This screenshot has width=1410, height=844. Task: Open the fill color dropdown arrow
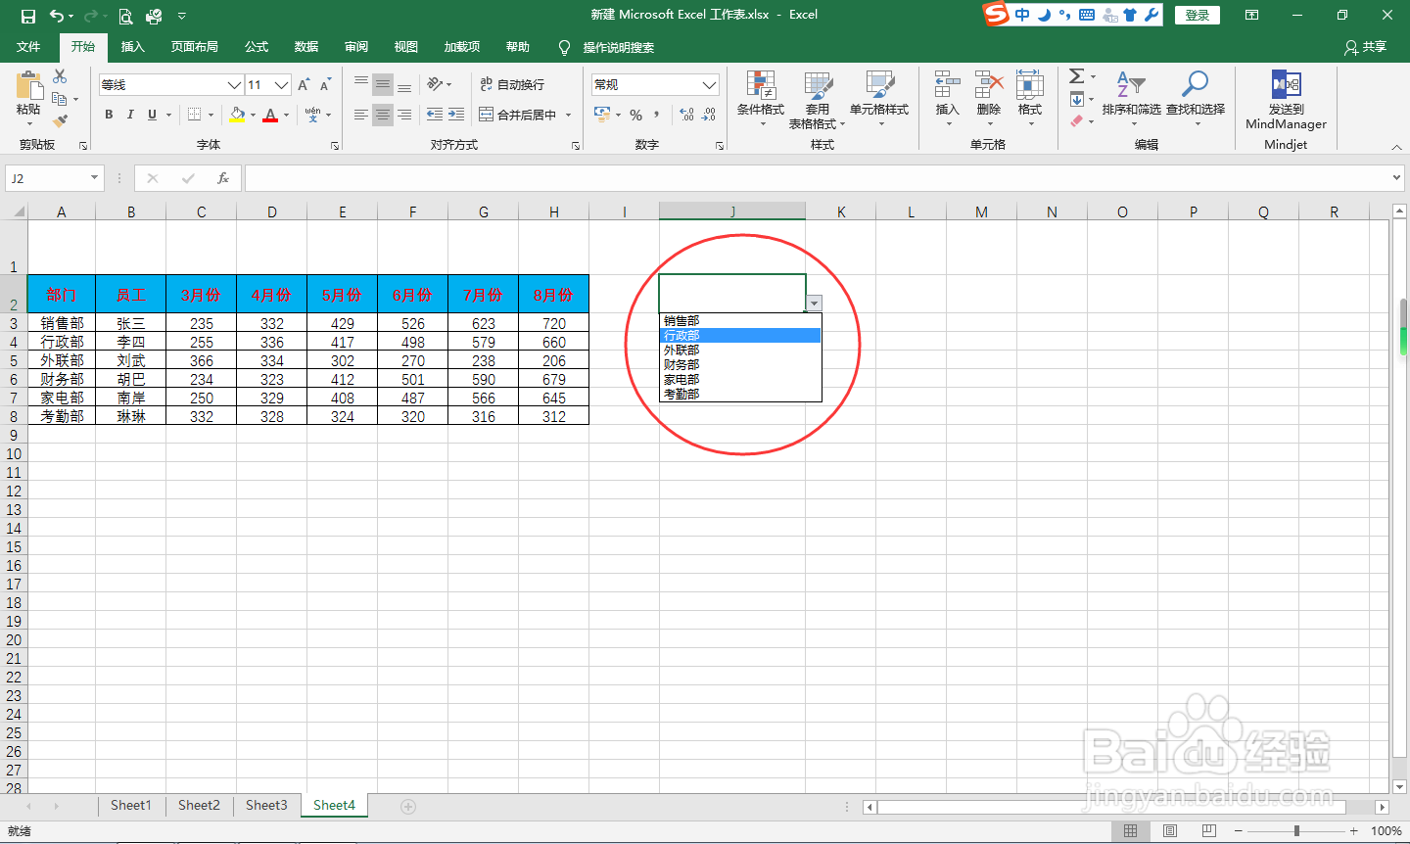253,115
